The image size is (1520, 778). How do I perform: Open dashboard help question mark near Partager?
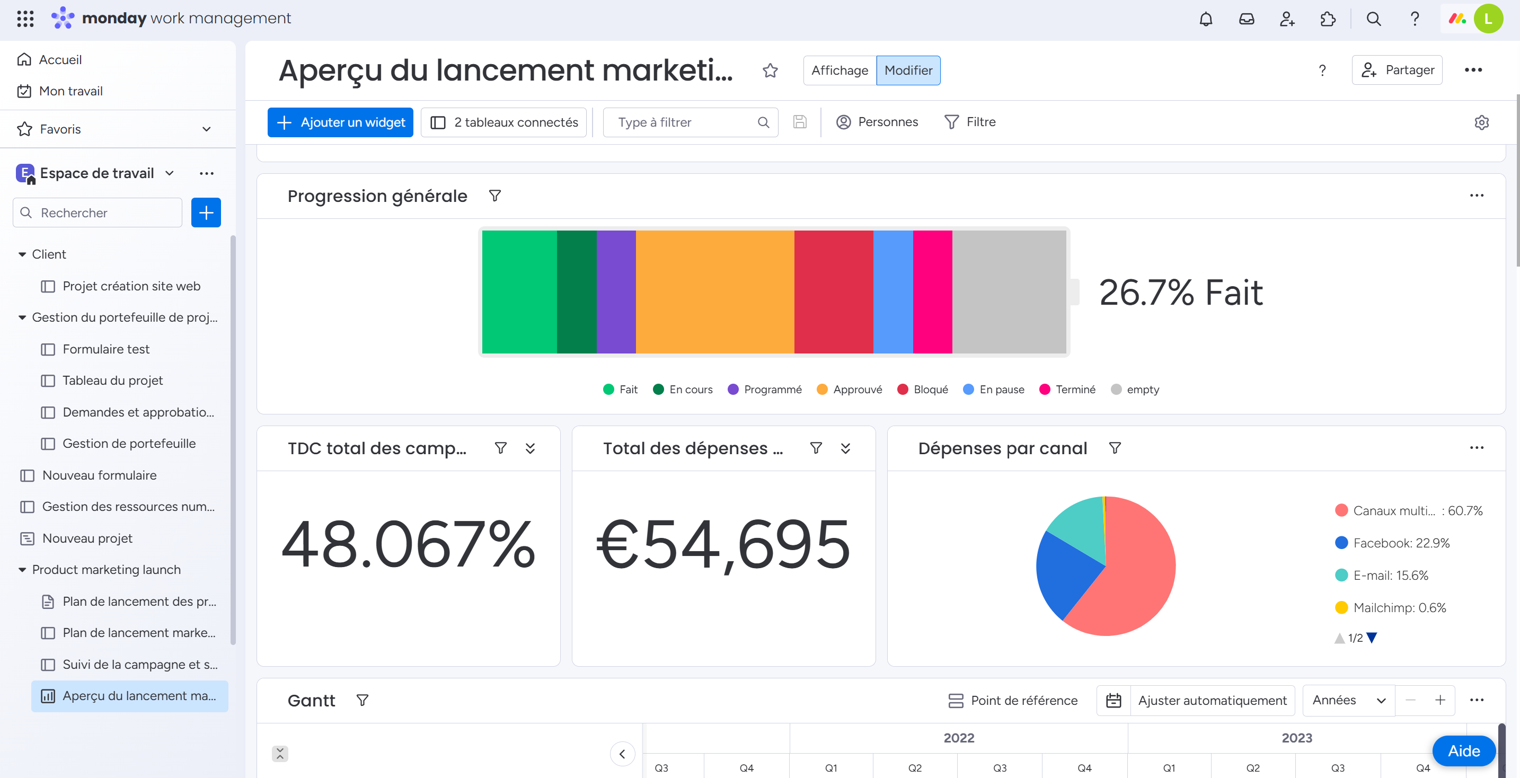click(1322, 71)
